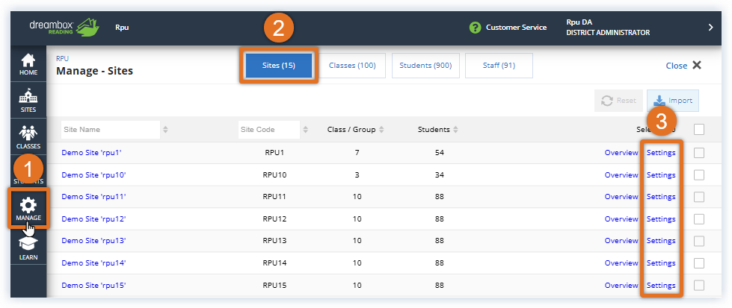The height and width of the screenshot is (308, 732).
Task: Click the RPU breadcrumb link
Action: [62, 59]
